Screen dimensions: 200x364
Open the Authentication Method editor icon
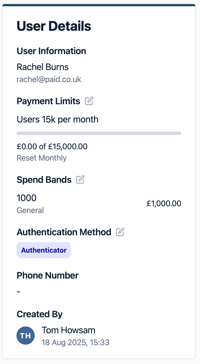pyautogui.click(x=120, y=232)
